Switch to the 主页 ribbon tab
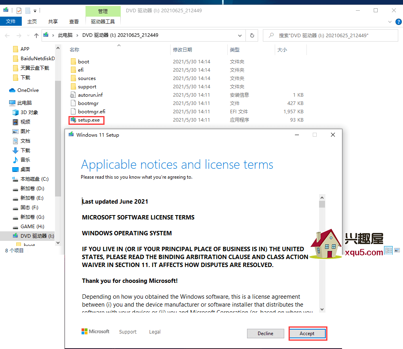403x349 pixels. click(32, 22)
